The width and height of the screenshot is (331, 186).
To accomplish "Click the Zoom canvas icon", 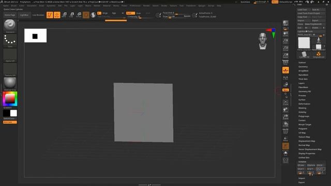I will pyautogui.click(x=285, y=41).
